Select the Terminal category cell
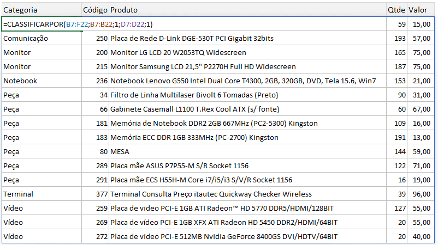The width and height of the screenshot is (438, 245). pos(42,194)
